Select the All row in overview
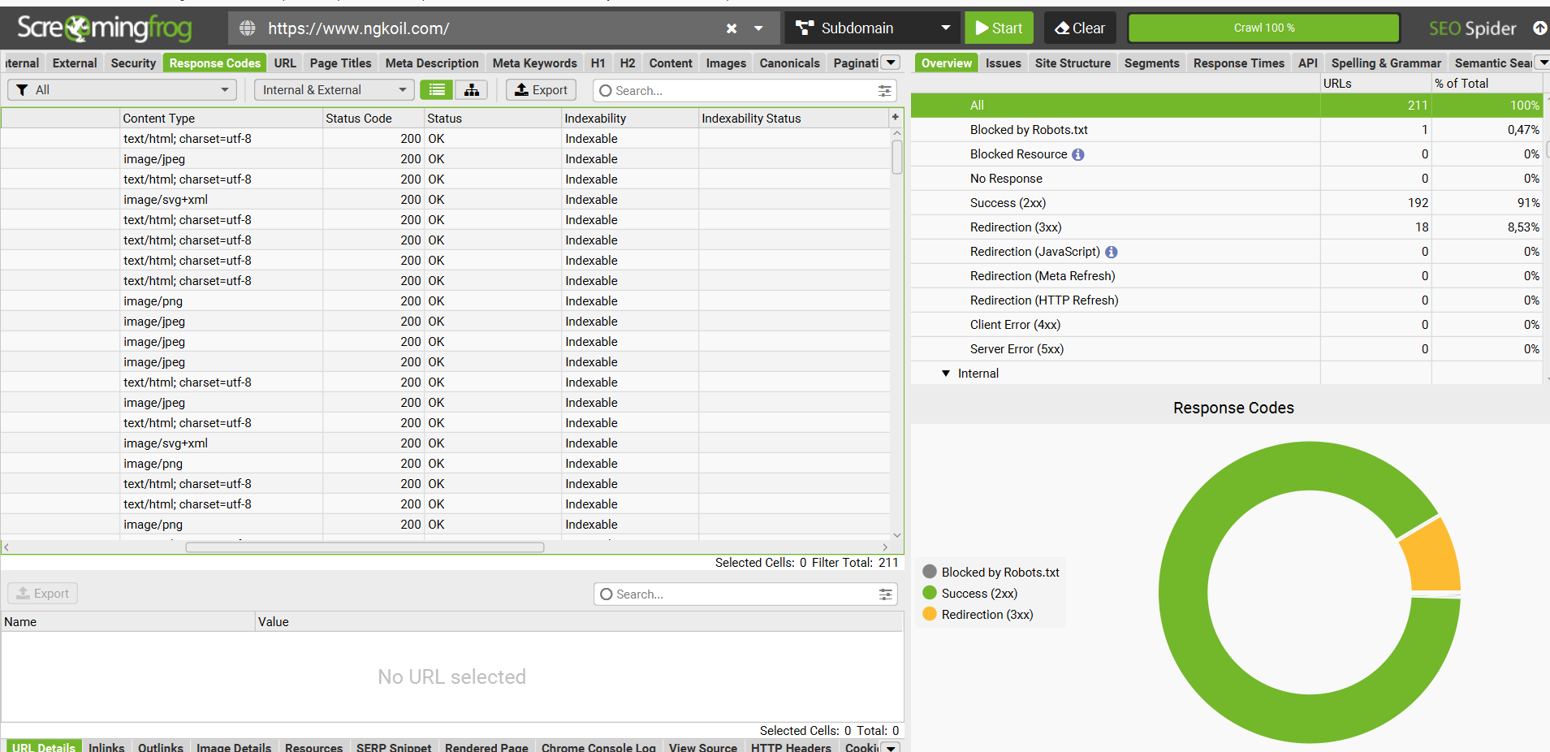This screenshot has height=752, width=1550. (1226, 106)
